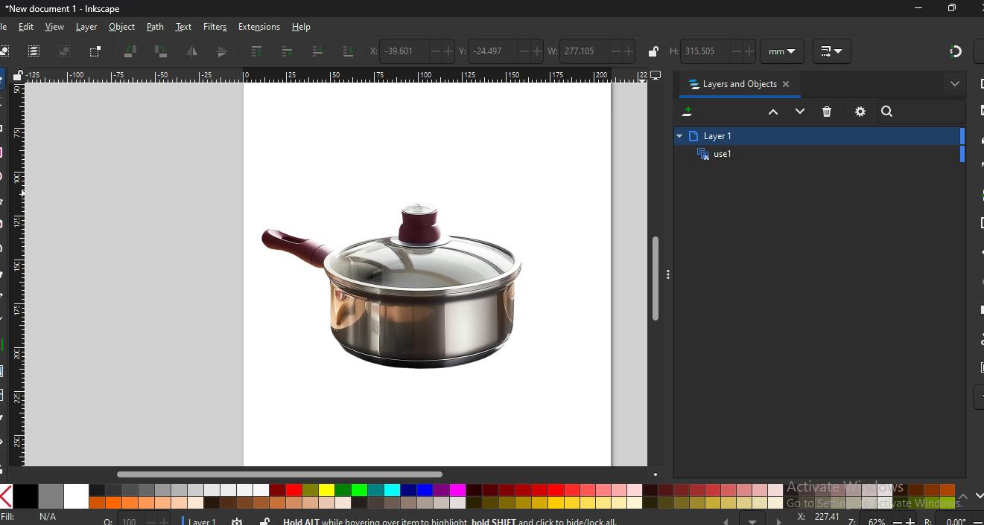Toggle guide lock at ruler corner

[x=17, y=75]
